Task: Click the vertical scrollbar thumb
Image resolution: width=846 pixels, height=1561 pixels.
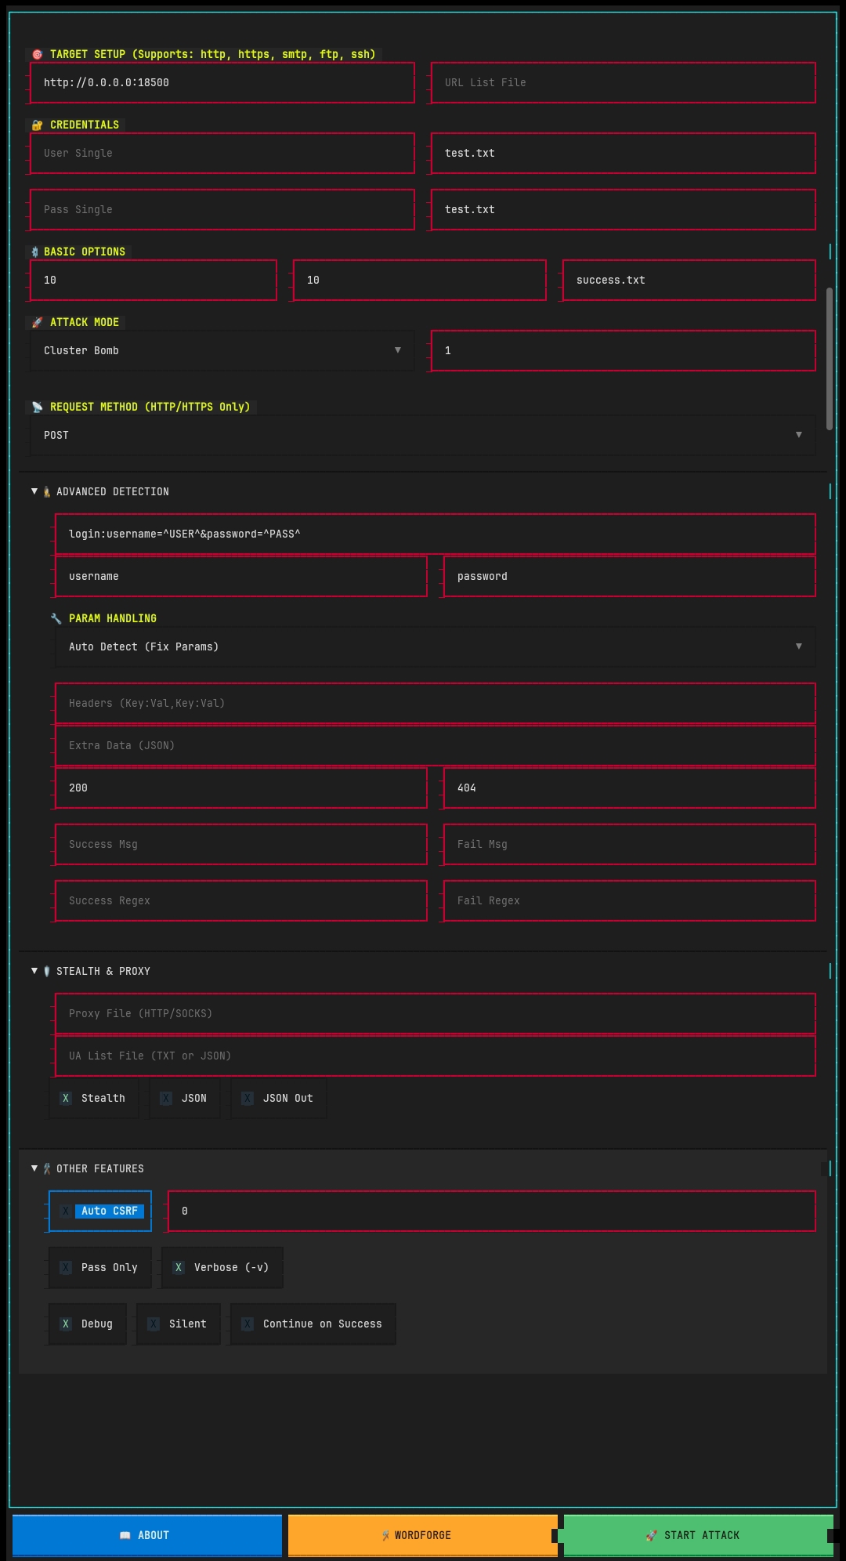Action: click(x=830, y=359)
